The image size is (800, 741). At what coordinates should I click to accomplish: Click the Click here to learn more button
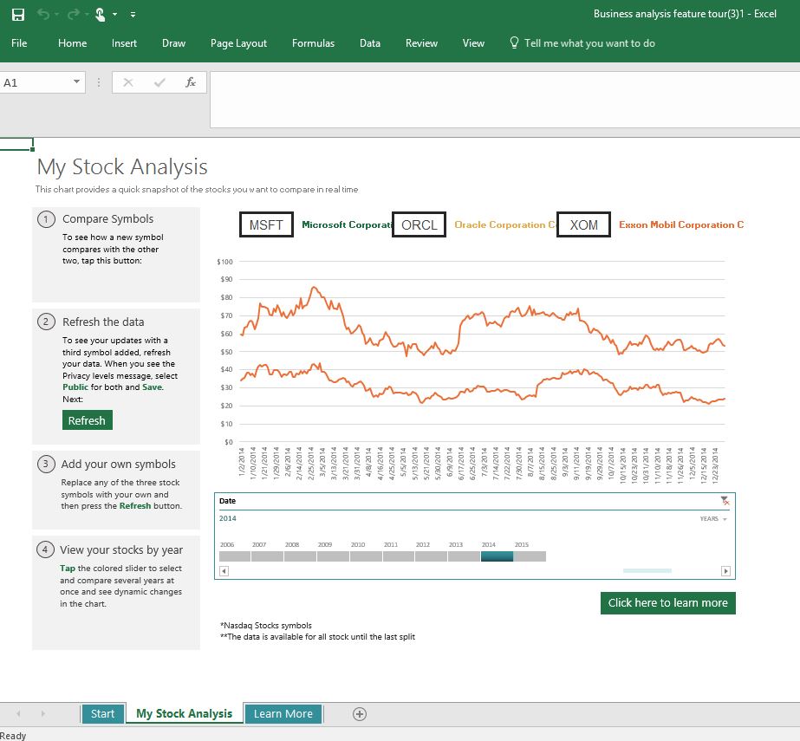[x=668, y=602]
